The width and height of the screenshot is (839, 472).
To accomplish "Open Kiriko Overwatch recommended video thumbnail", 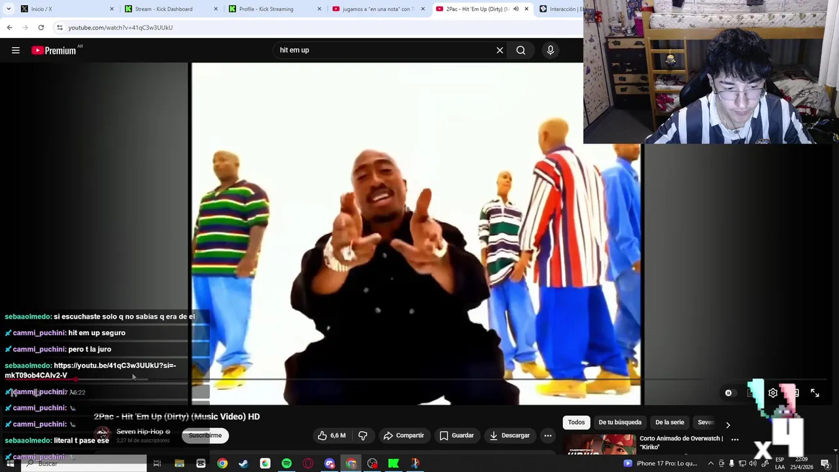I will pyautogui.click(x=601, y=444).
